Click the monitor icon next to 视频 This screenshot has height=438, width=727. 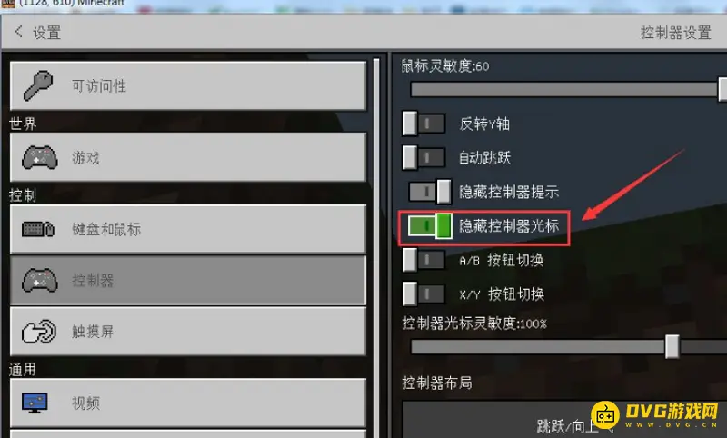click(35, 403)
